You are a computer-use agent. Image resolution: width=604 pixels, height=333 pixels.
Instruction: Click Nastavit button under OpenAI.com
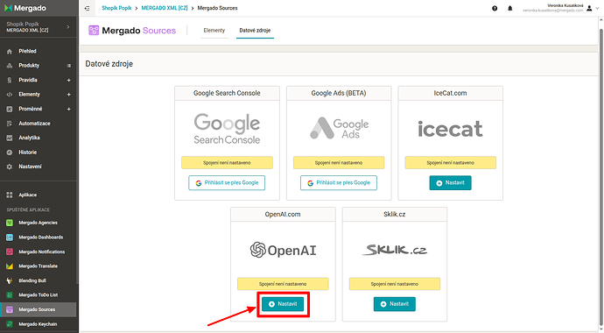(x=283, y=304)
